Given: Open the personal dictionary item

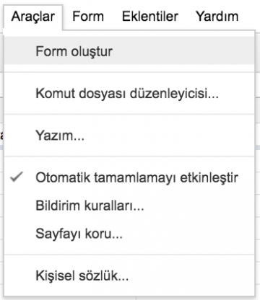Looking at the screenshot, I should tap(129, 275).
